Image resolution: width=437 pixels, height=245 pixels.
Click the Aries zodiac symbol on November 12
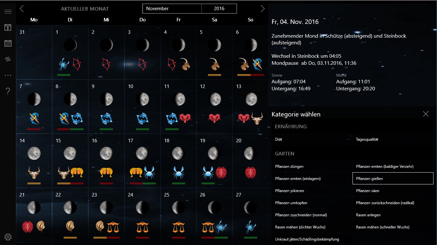[x=214, y=118]
